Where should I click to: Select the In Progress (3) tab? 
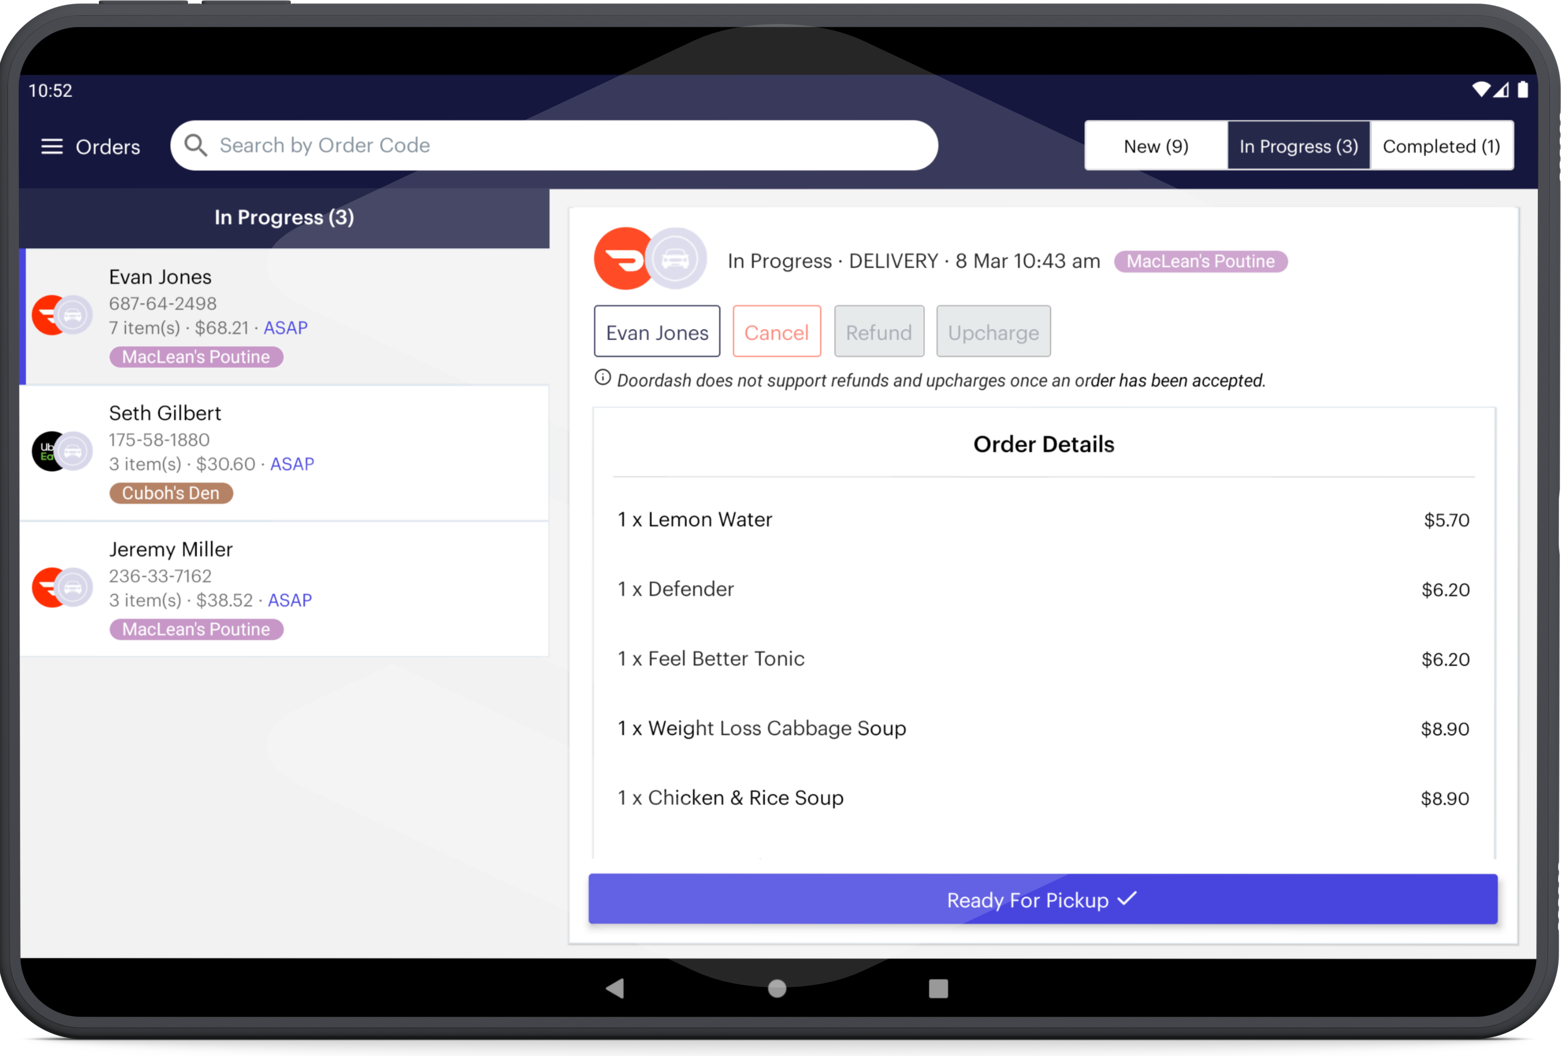pyautogui.click(x=1298, y=145)
